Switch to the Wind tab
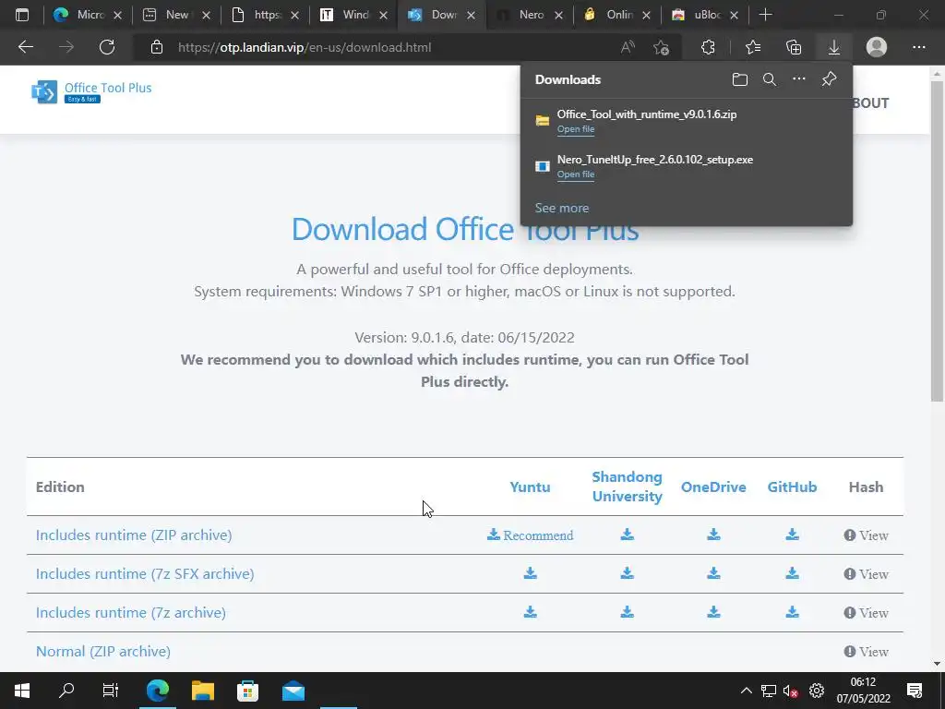Image resolution: width=945 pixels, height=709 pixels. click(x=353, y=15)
